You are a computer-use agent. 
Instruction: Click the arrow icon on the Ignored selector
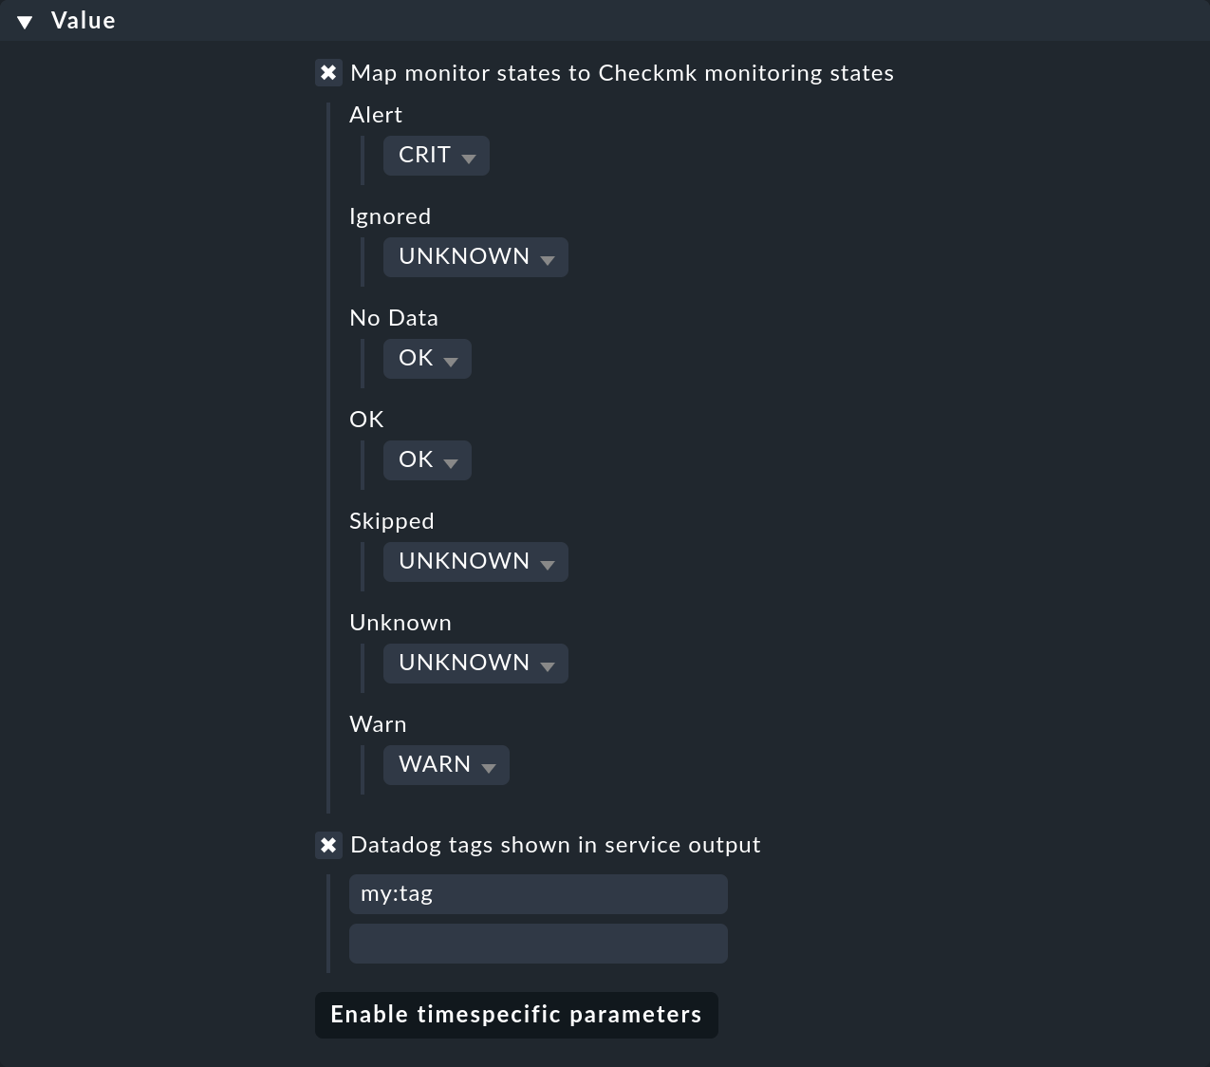click(549, 258)
